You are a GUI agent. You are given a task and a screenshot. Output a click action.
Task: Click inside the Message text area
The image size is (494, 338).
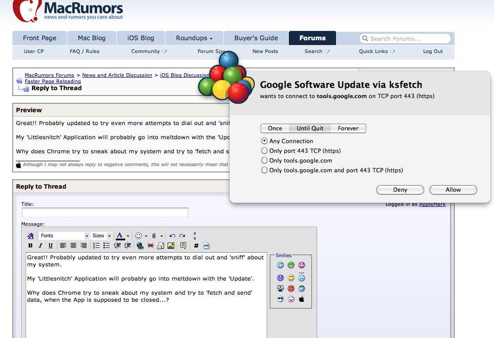(x=146, y=295)
